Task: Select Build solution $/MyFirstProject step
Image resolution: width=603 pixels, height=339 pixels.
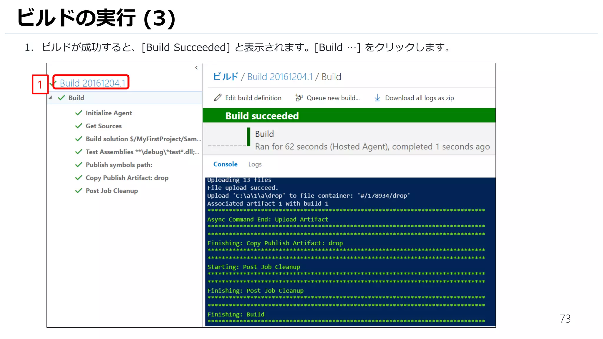Action: [x=143, y=139]
